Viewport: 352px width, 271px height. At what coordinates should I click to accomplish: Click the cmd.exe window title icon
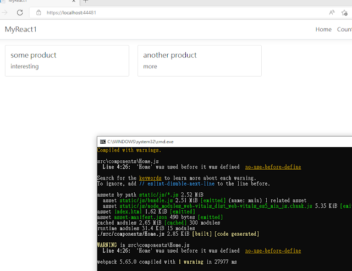(103, 142)
